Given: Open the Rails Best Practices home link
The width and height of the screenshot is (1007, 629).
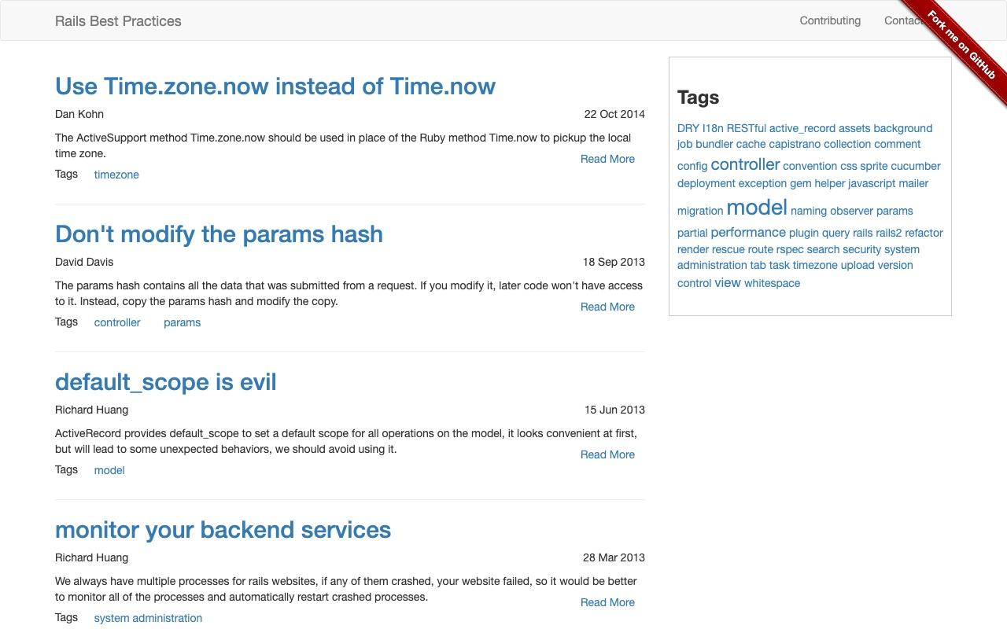Looking at the screenshot, I should 118,21.
